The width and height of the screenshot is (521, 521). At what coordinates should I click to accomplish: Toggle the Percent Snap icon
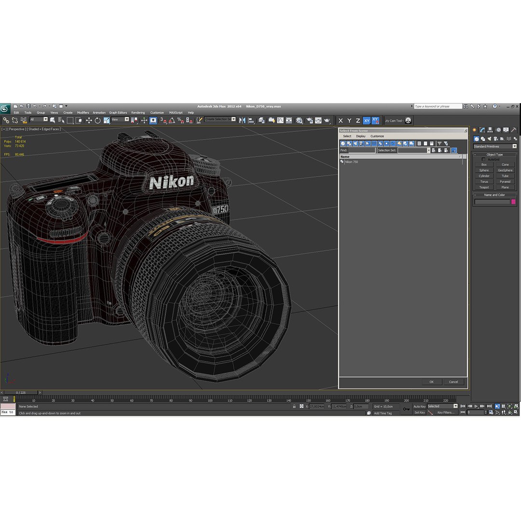(x=180, y=120)
